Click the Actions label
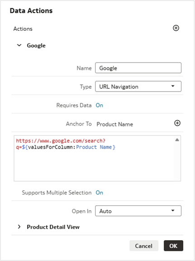 [x=23, y=29]
